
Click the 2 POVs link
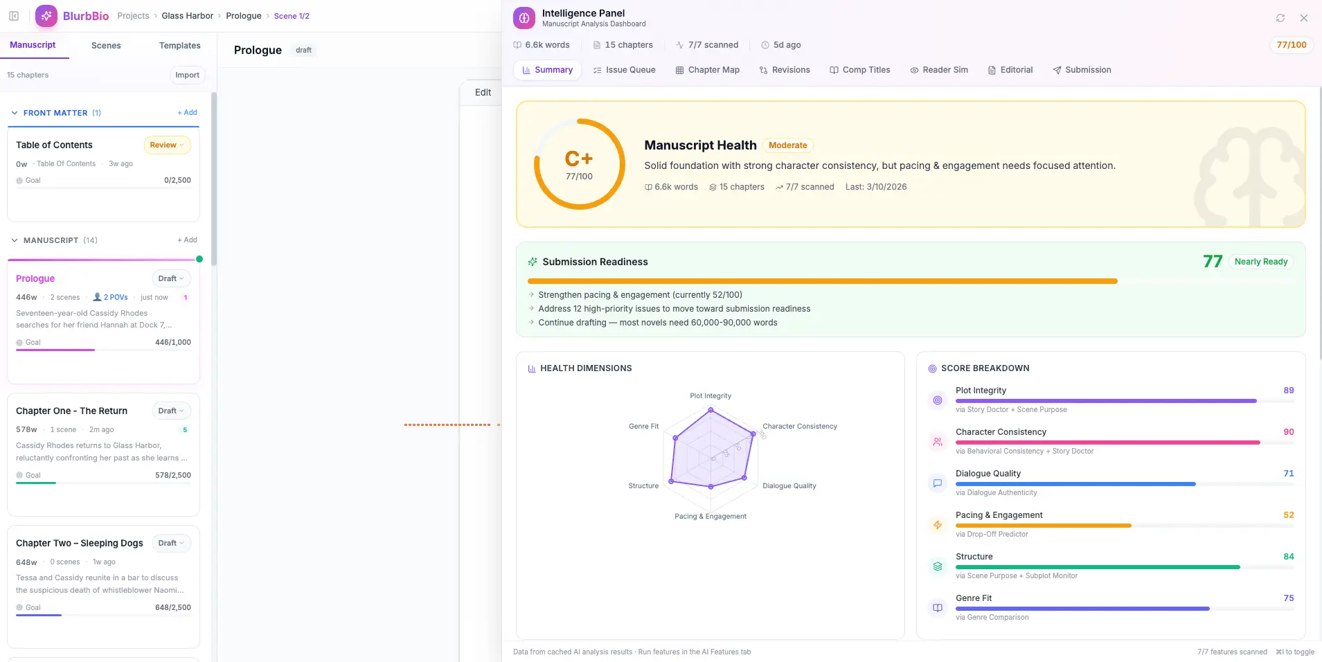coord(116,297)
